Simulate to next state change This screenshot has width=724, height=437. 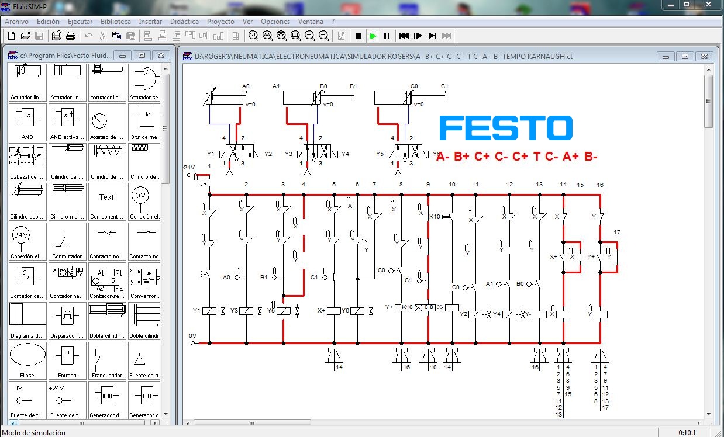click(432, 36)
